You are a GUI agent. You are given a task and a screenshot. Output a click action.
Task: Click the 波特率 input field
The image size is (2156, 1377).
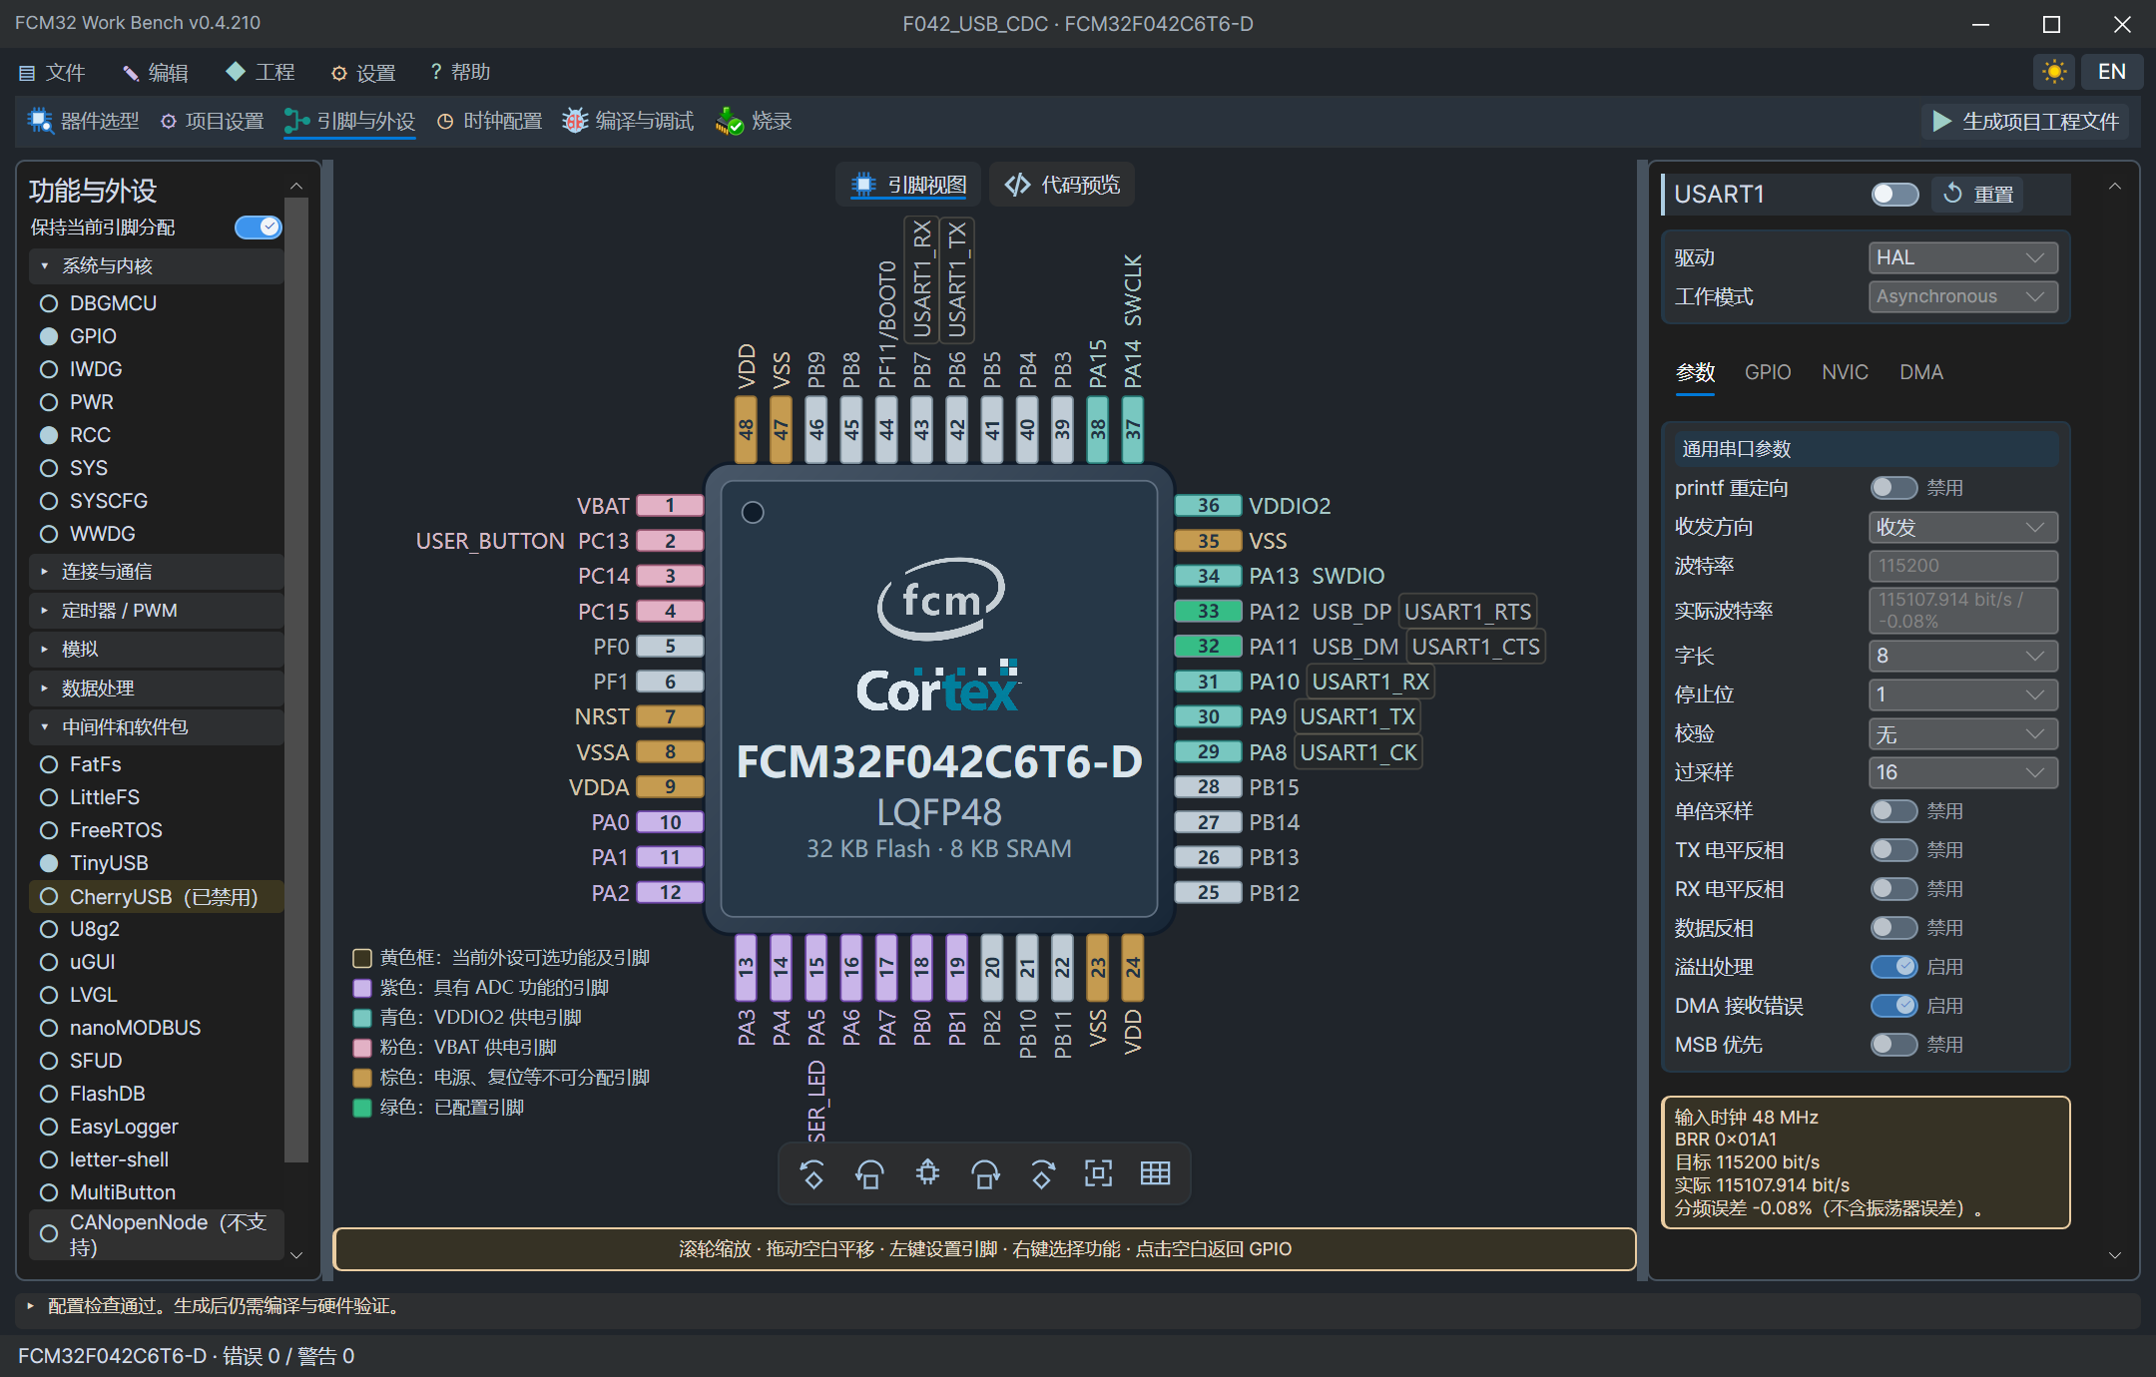[x=1962, y=566]
